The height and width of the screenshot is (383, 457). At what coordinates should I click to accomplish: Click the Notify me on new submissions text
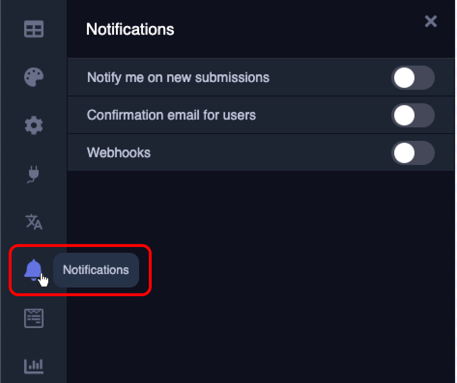[x=178, y=77]
